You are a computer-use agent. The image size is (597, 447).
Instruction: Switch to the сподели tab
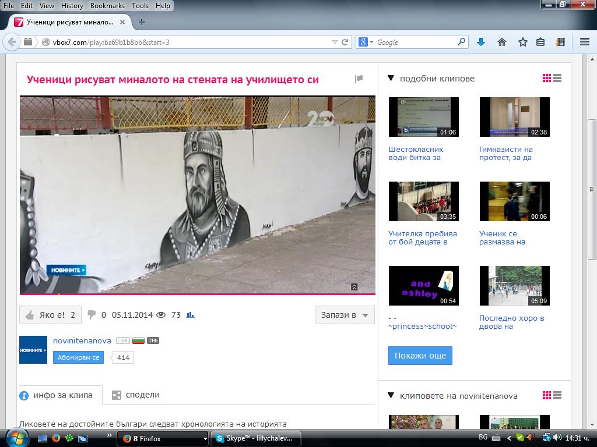[135, 395]
